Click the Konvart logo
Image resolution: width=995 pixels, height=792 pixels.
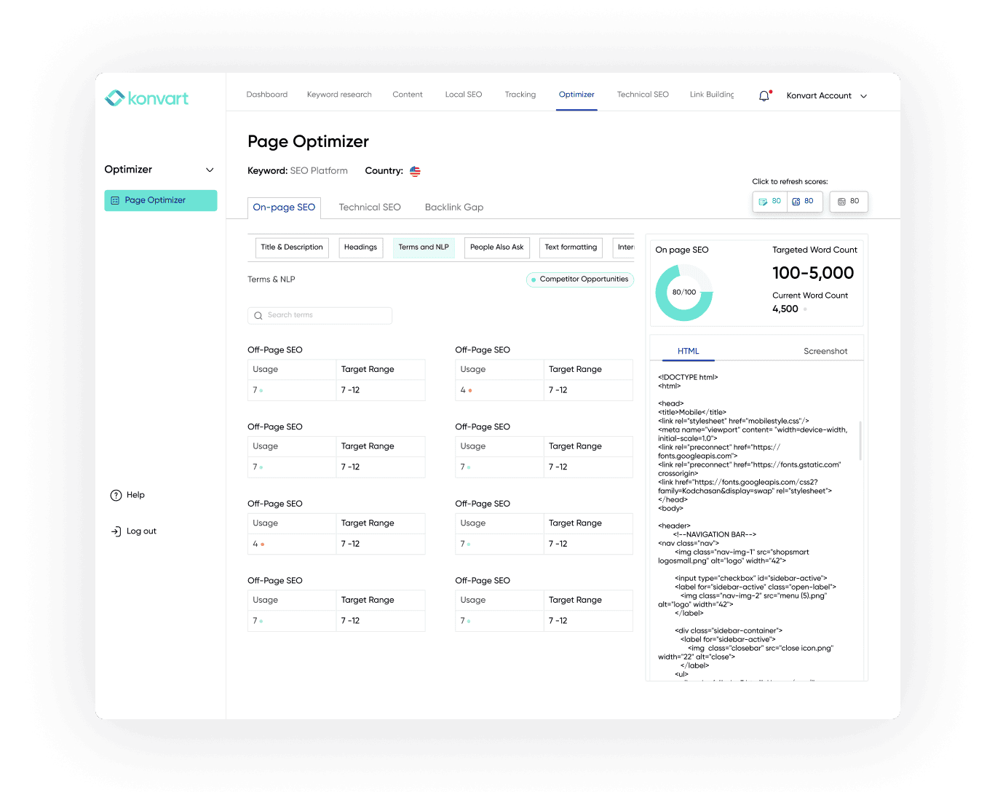coord(146,98)
